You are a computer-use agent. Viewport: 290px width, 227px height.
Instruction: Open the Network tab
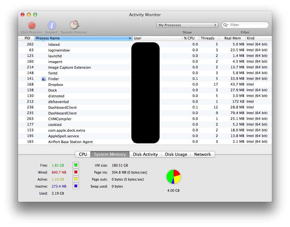coord(202,155)
